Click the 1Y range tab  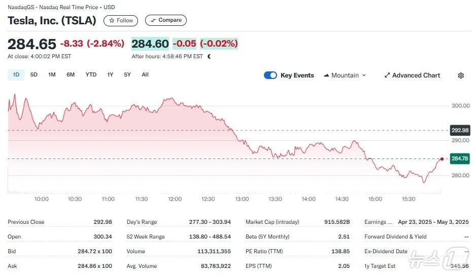pos(110,75)
